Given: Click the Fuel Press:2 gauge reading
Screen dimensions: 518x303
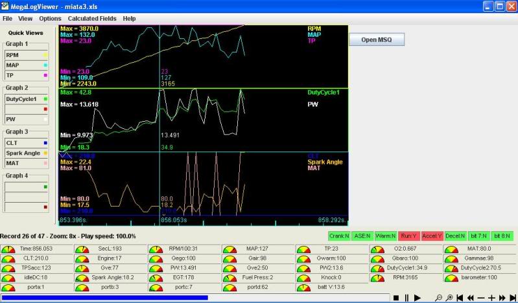Looking at the screenshot, I should coord(257,278).
